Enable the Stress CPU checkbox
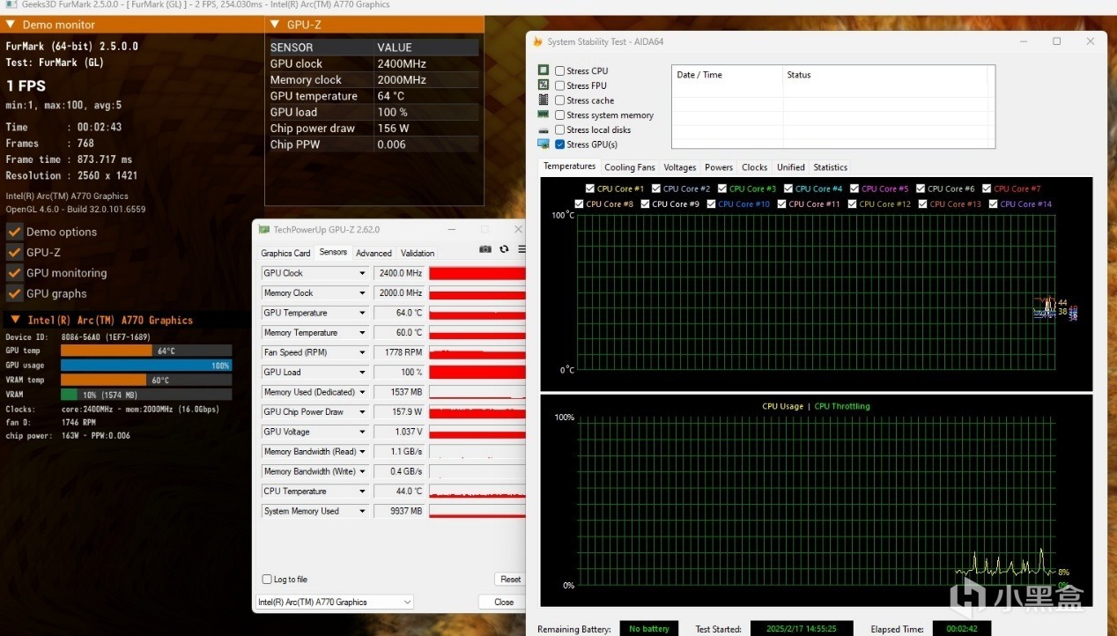The image size is (1117, 636). point(560,70)
